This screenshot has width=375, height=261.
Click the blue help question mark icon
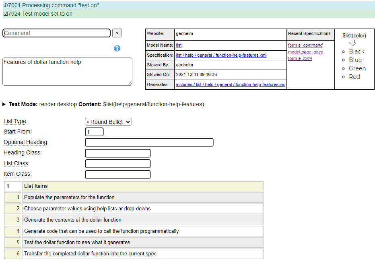[117, 48]
